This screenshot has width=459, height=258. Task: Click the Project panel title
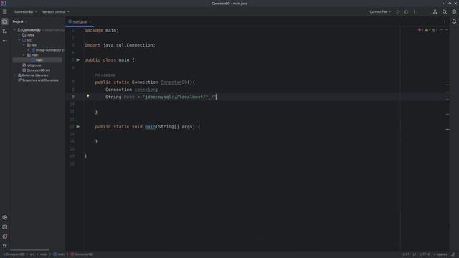pyautogui.click(x=17, y=21)
